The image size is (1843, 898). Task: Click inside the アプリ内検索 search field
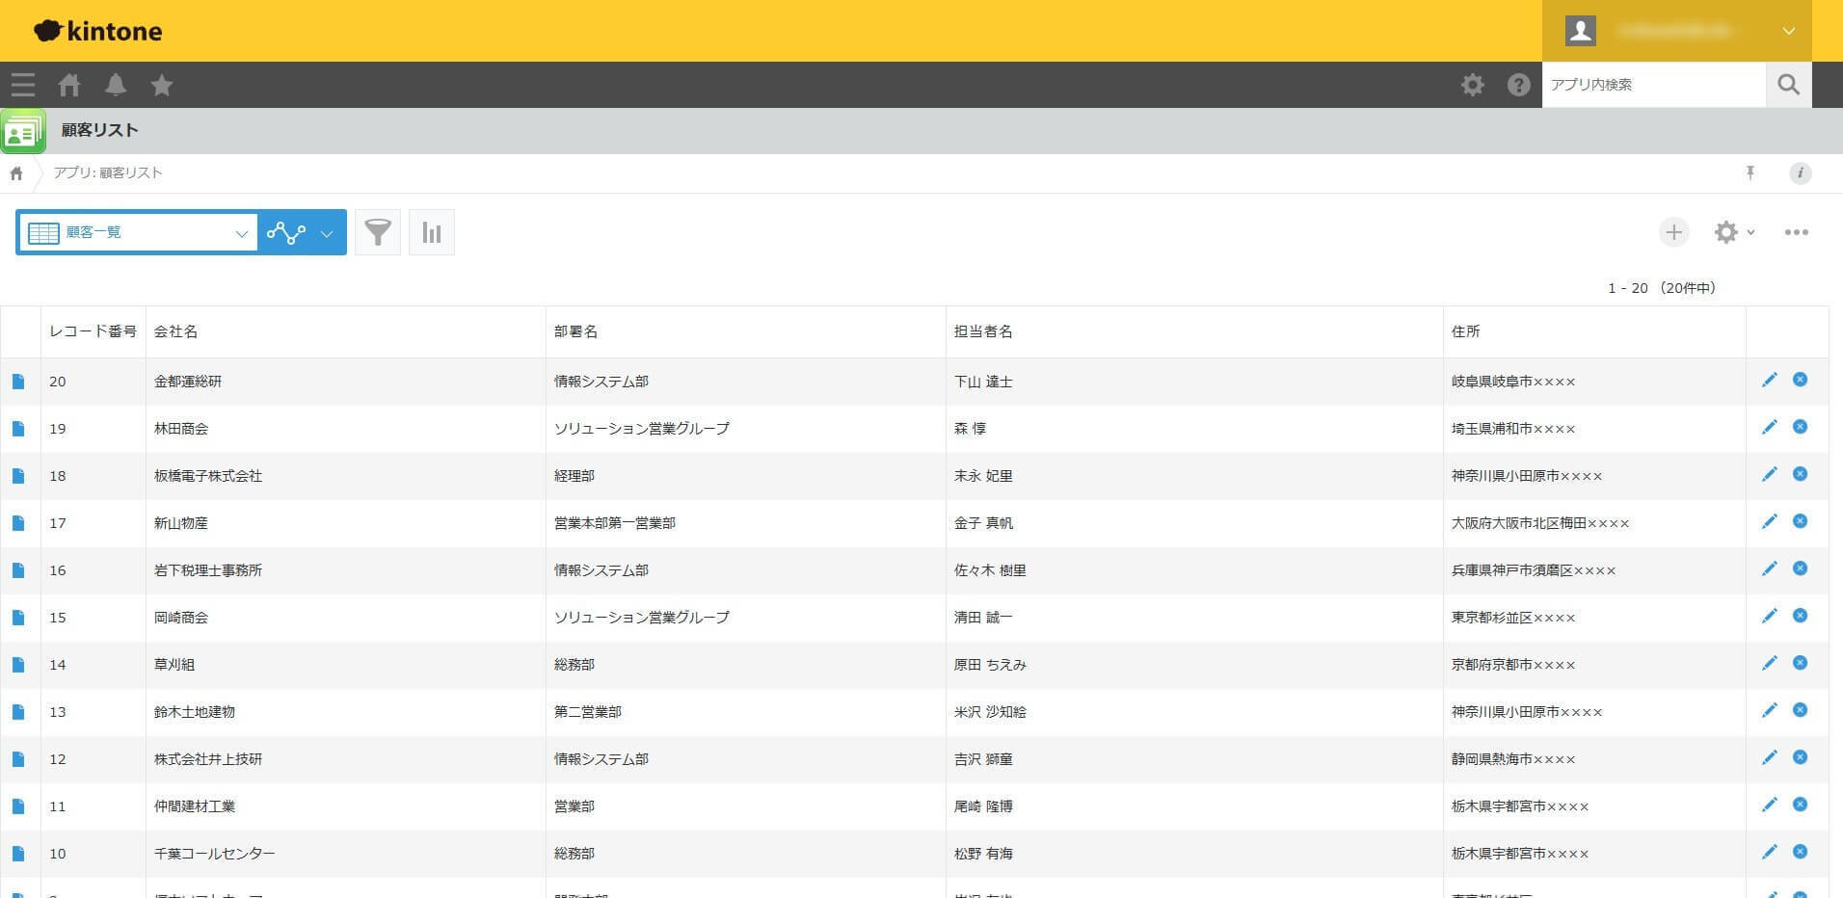[1653, 85]
